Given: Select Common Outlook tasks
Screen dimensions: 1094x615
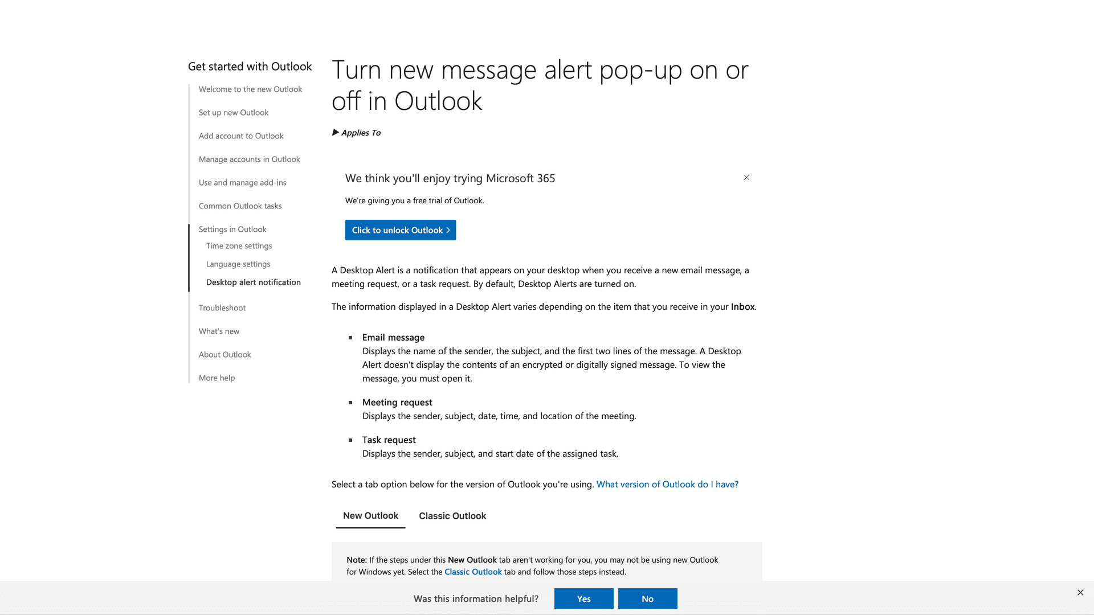Looking at the screenshot, I should click(240, 206).
